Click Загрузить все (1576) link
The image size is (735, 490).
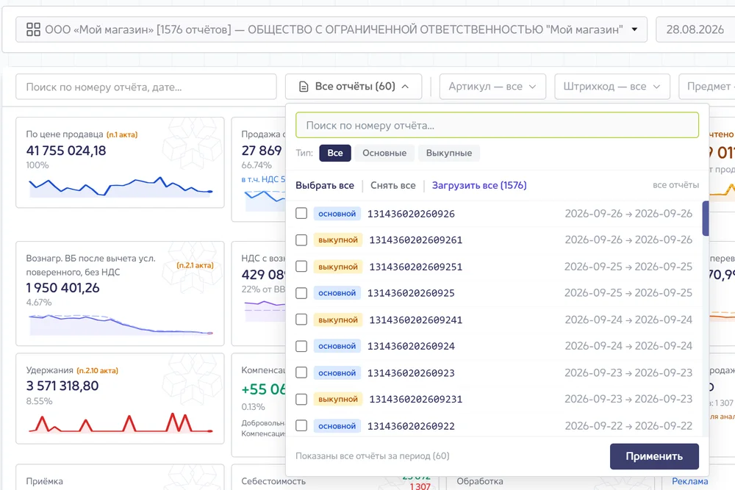479,186
